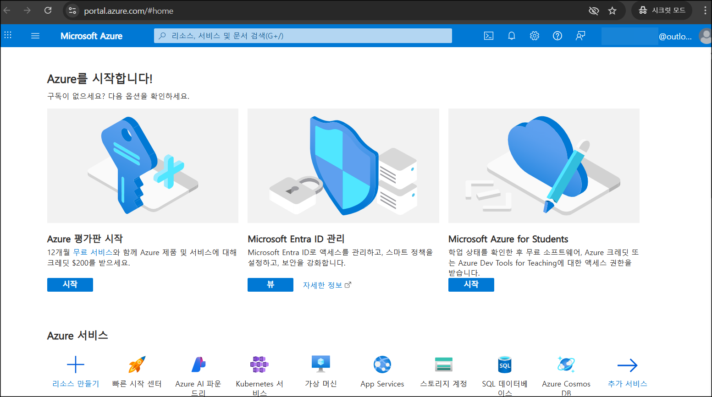Viewport: 712px width, 397px height.
Task: Click the browser back arrow
Action: click(x=7, y=10)
